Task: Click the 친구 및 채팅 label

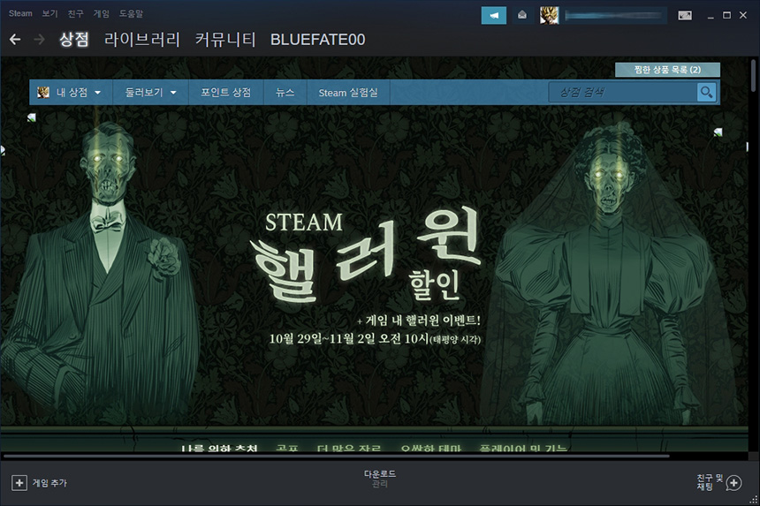Action: (710, 483)
